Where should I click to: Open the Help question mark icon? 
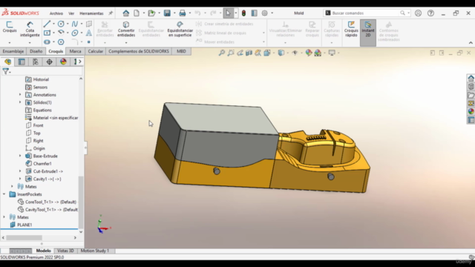tap(430, 13)
